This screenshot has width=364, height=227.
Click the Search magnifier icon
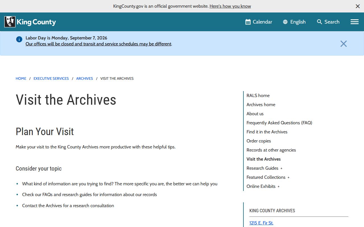pyautogui.click(x=320, y=22)
